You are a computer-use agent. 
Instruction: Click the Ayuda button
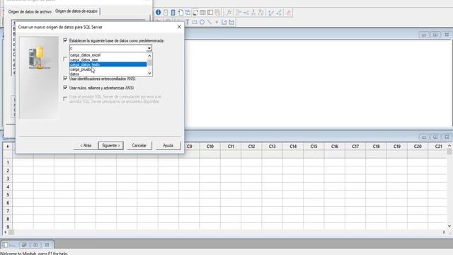168,145
